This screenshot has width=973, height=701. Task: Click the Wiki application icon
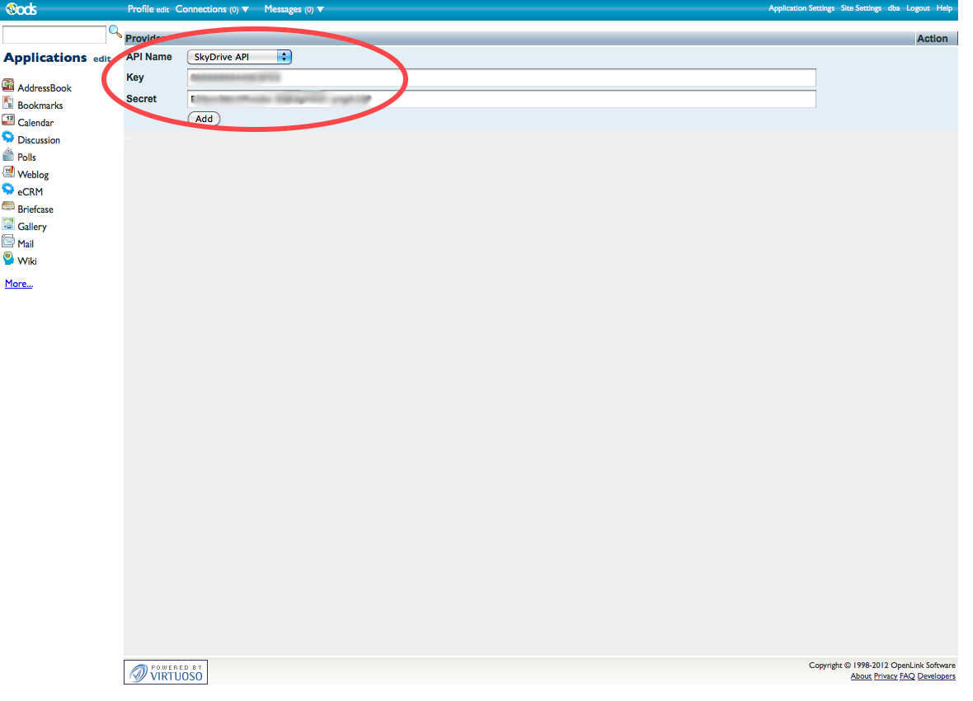8,259
